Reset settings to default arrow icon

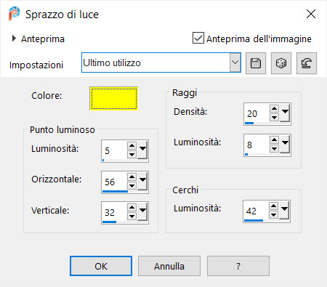[307, 63]
